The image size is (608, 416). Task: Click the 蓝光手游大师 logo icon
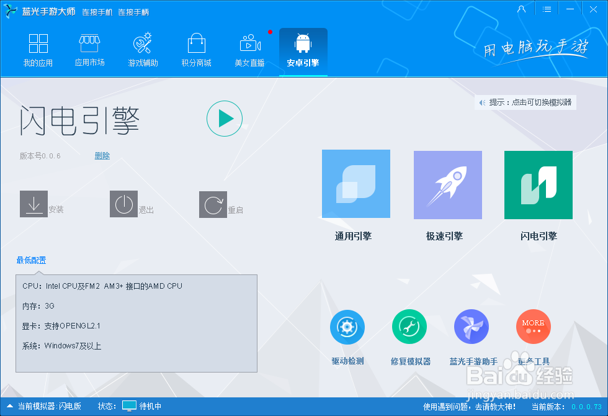coord(11,11)
